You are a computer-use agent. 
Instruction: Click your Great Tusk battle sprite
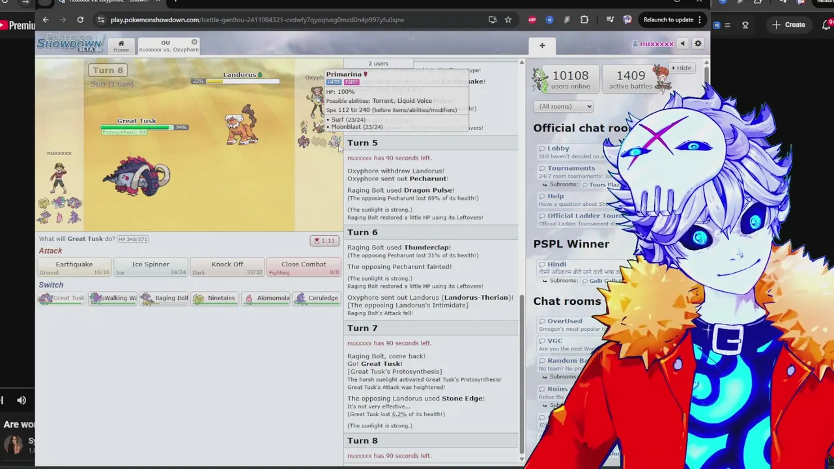137,176
